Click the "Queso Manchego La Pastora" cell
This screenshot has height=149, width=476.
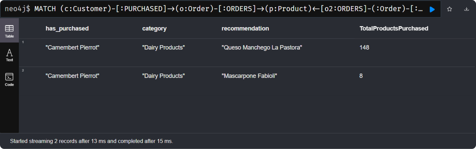coord(262,47)
